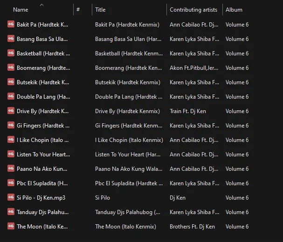Click title 'Paano Na Ako Kung Wala...'

pyautogui.click(x=129, y=168)
